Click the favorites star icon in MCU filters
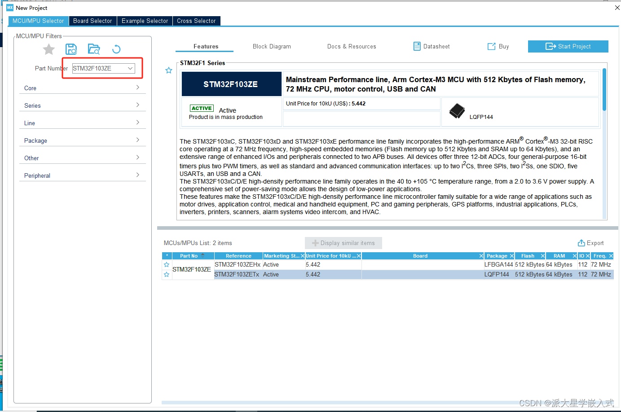 pos(49,49)
